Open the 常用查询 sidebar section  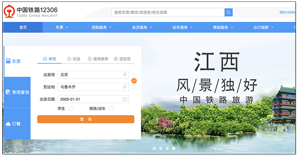pyautogui.click(x=17, y=92)
